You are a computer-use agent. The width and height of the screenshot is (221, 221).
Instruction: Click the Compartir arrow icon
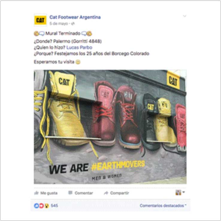(106, 193)
